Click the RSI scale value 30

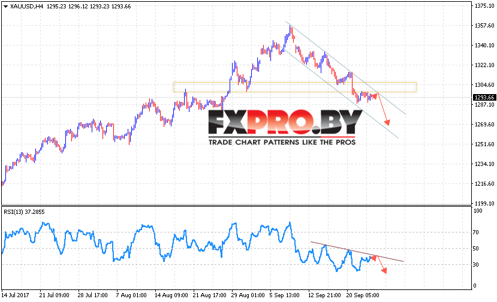476,264
